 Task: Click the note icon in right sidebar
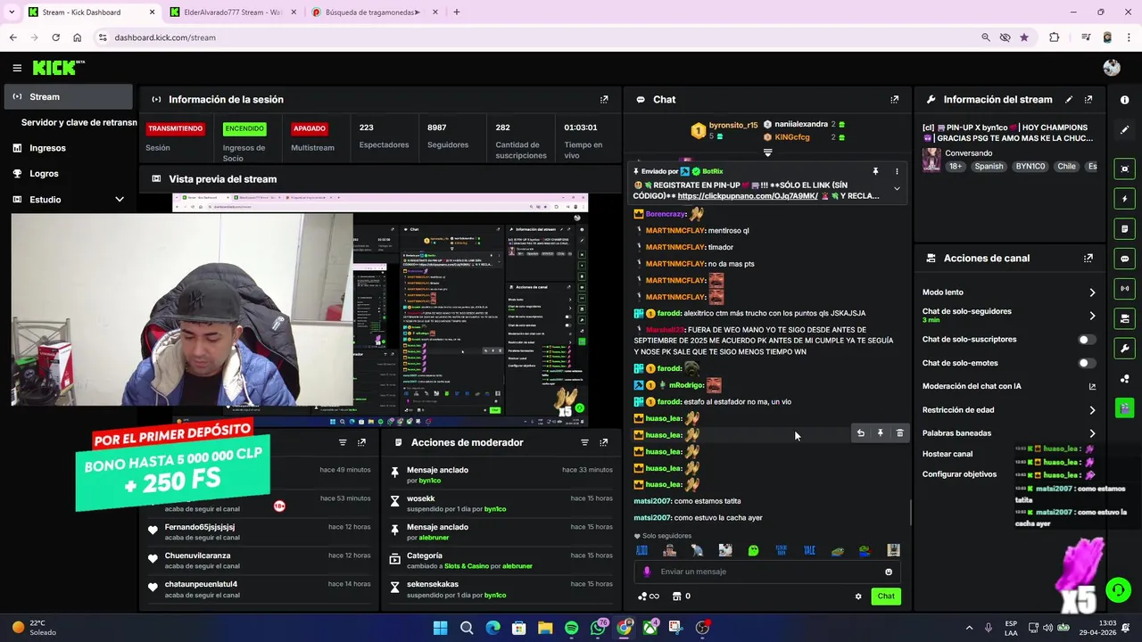click(1125, 229)
